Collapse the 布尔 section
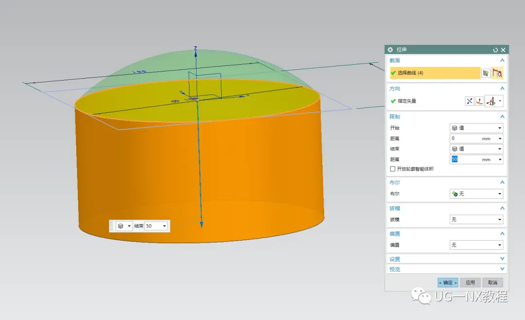 (x=502, y=183)
